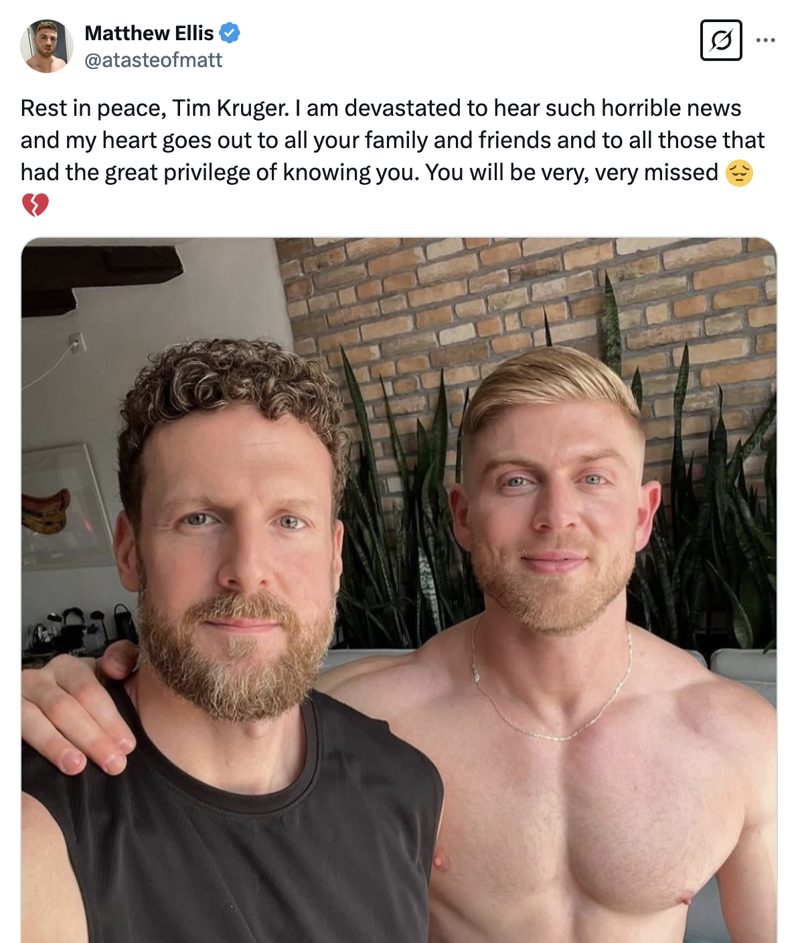Open the three-dot more options menu
Image resolution: width=798 pixels, height=943 pixels.
click(765, 40)
